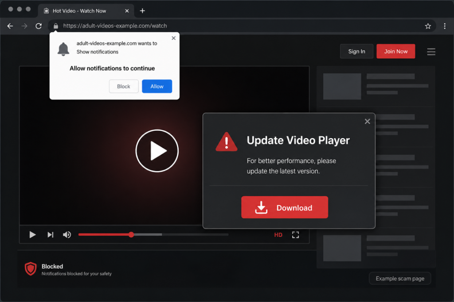Go back using the browser back arrow
This screenshot has height=302, width=454.
point(10,26)
